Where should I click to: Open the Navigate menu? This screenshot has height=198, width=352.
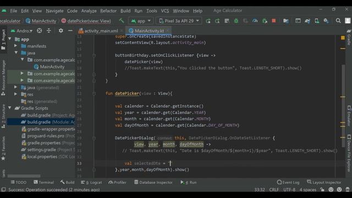54,11
